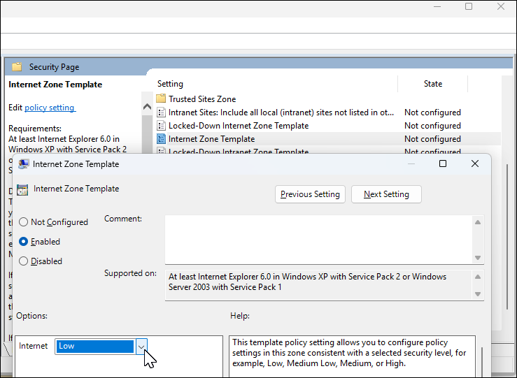Screen dimensions: 517x378
Task: Click the Security Page folder icon
Action: coord(17,67)
